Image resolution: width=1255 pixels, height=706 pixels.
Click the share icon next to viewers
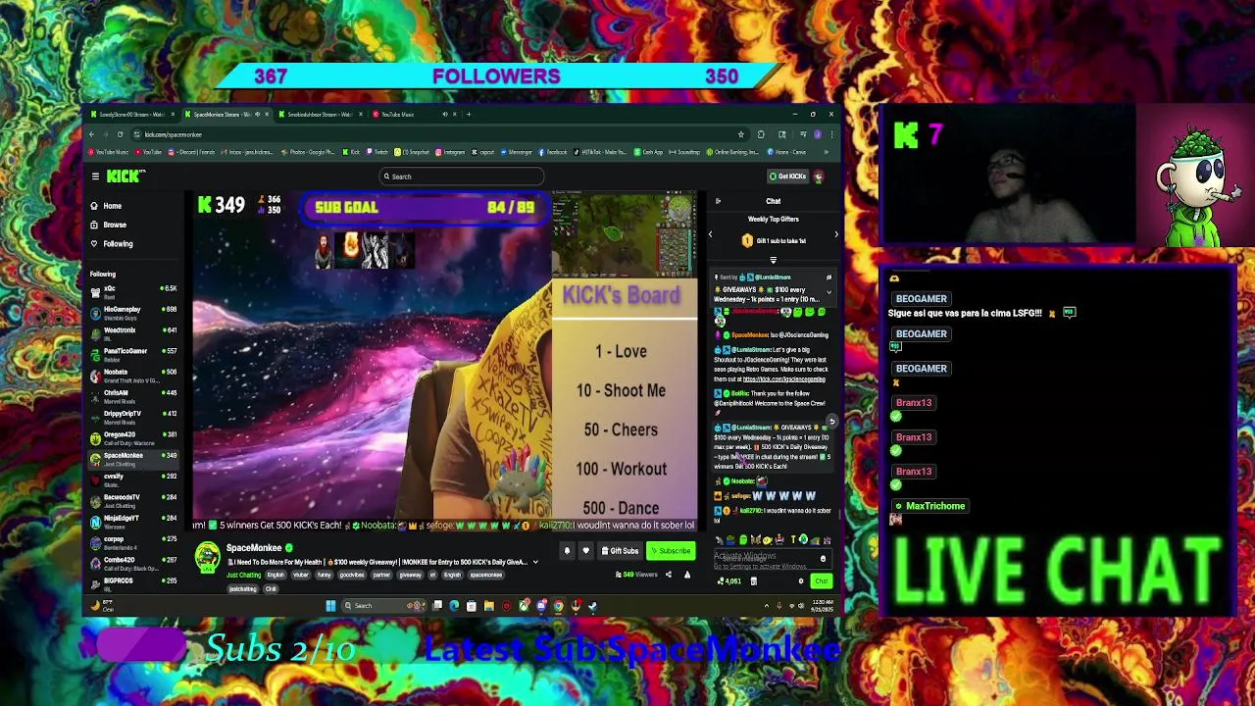(x=669, y=575)
